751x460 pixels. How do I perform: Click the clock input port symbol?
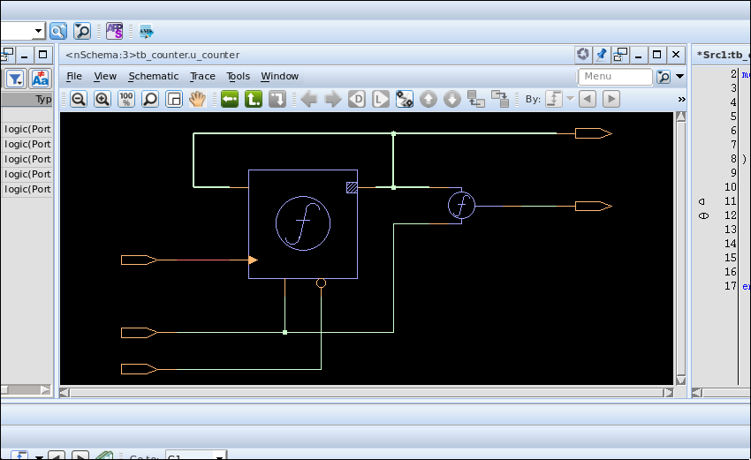[139, 260]
